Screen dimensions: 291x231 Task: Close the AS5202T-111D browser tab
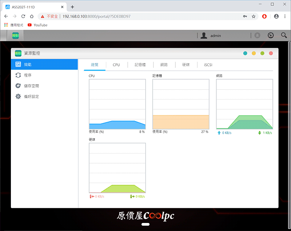62,7
